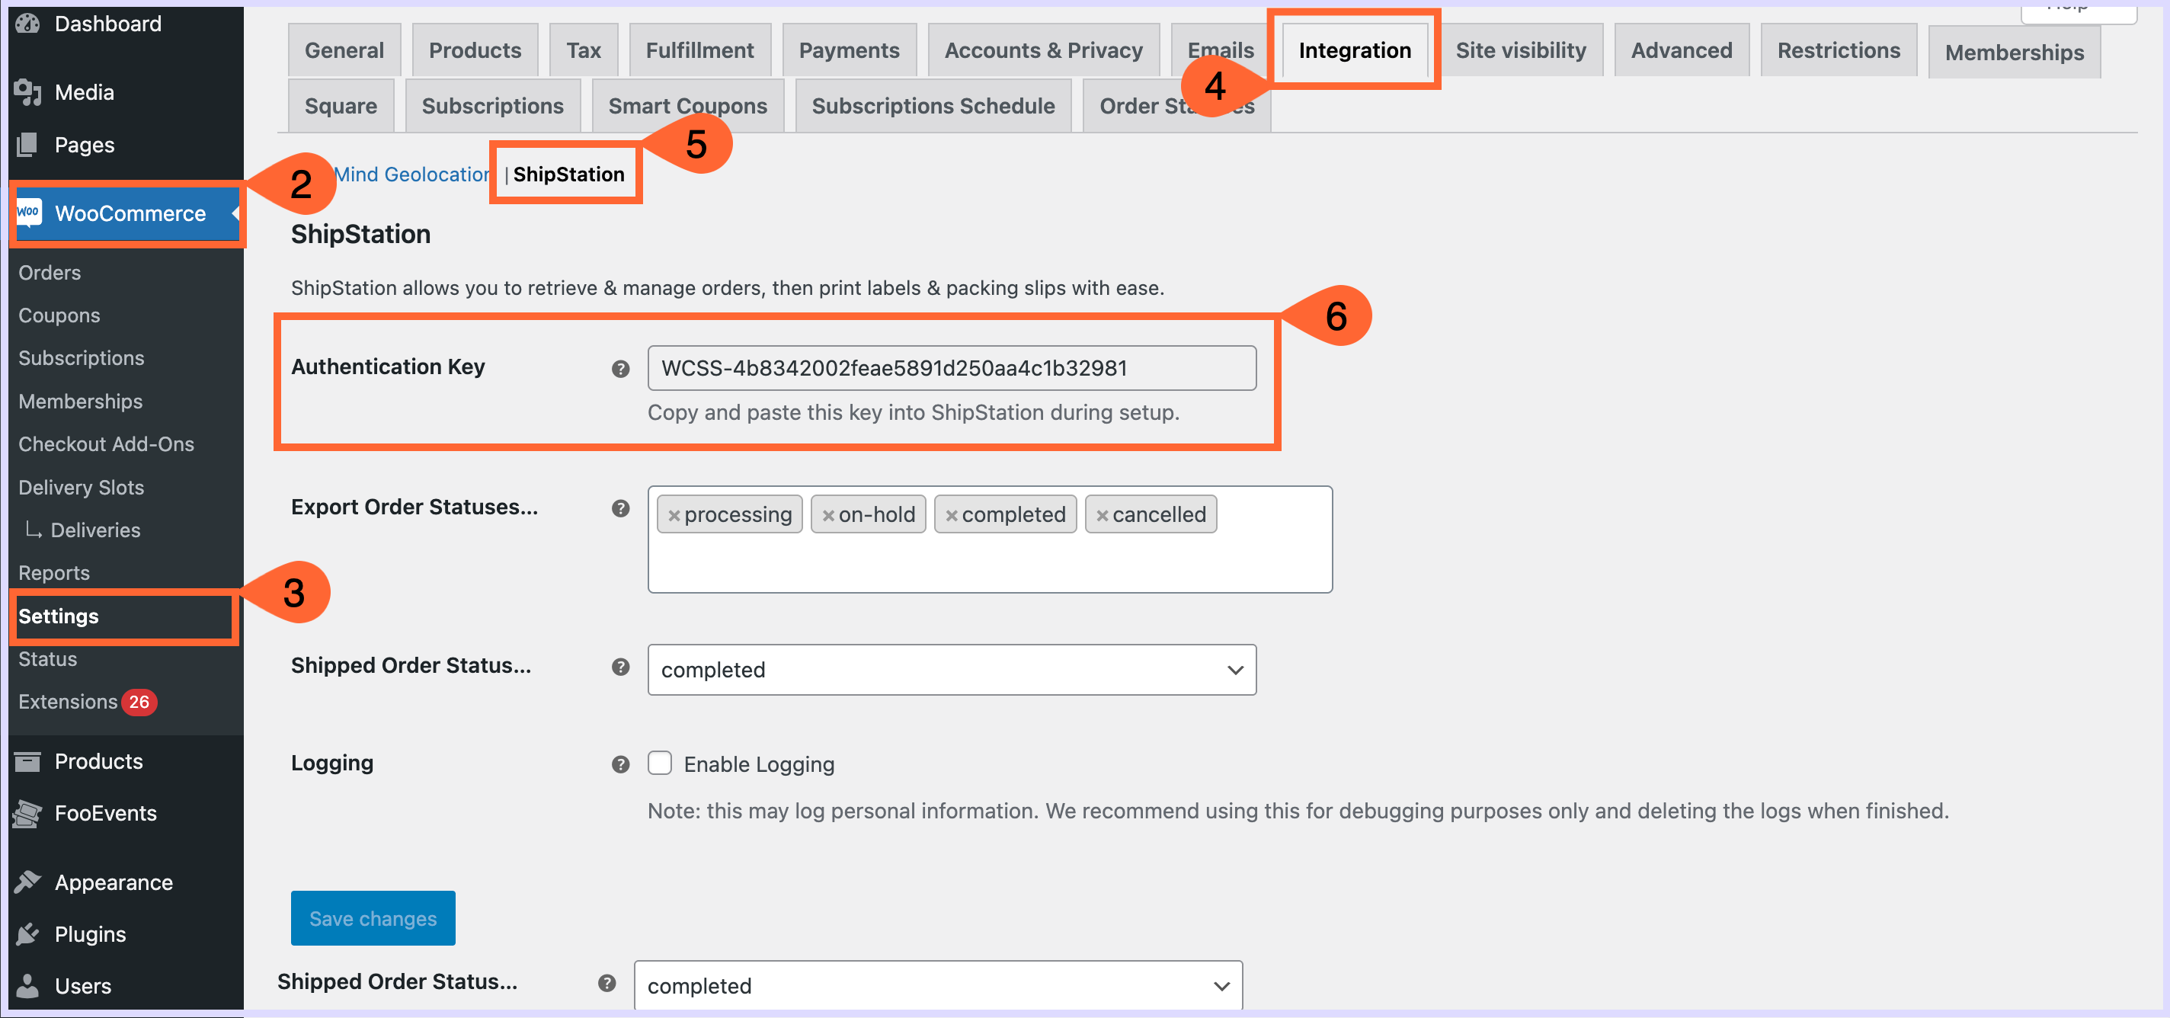
Task: Select the Square tab
Action: click(341, 106)
